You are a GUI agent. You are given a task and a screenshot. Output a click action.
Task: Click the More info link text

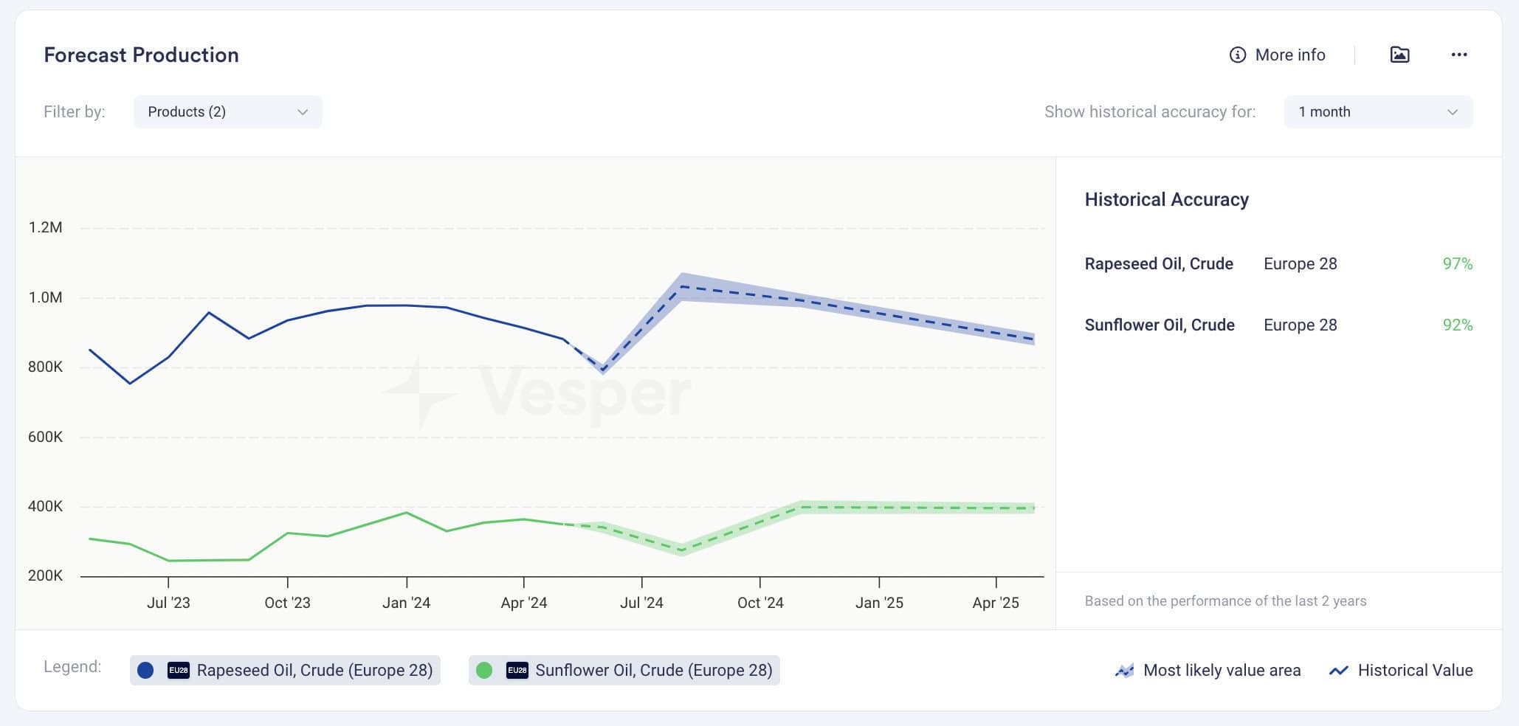[1290, 55]
